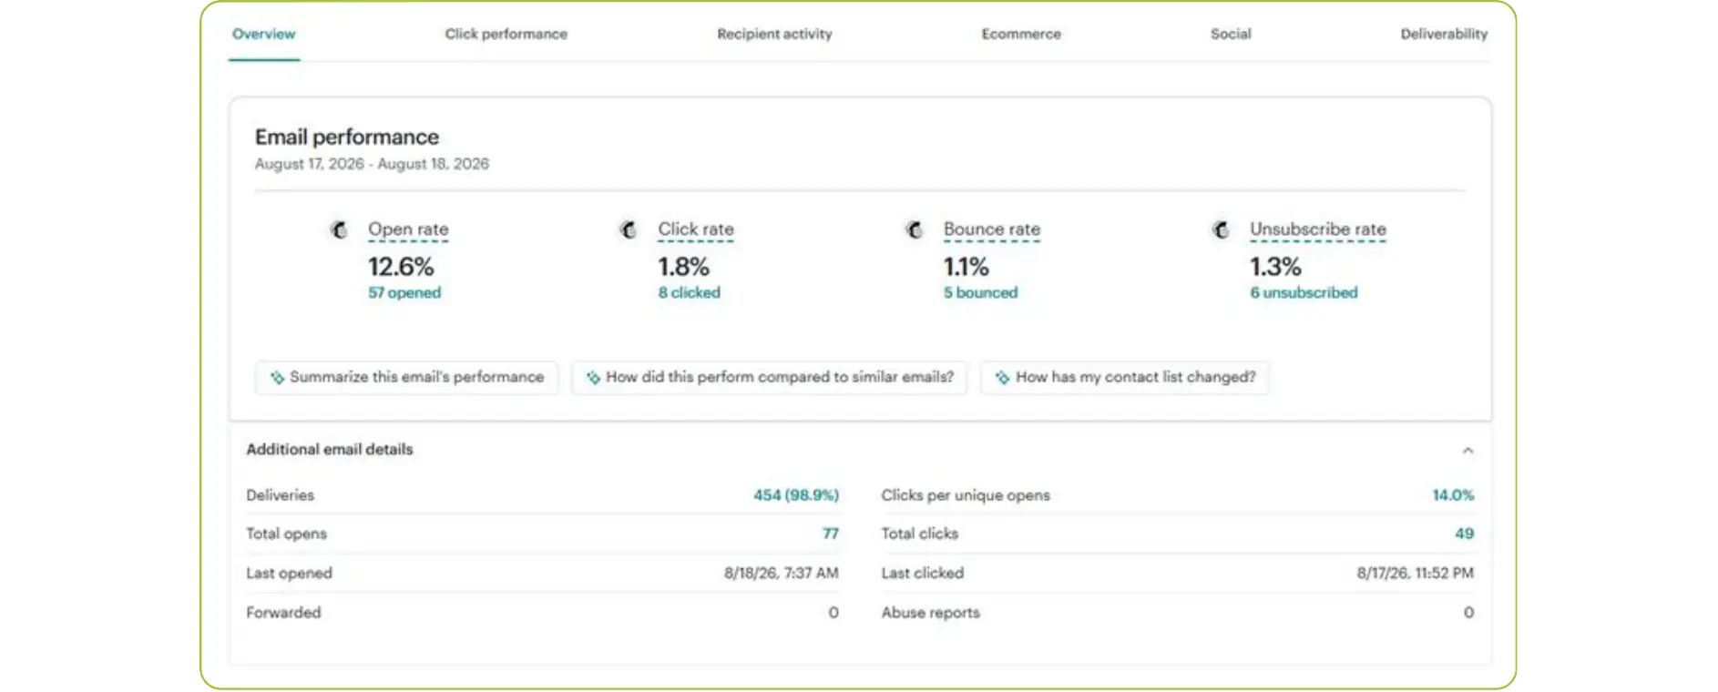Image resolution: width=1718 pixels, height=692 pixels.
Task: Open the Click rate definition link
Action: 696,229
